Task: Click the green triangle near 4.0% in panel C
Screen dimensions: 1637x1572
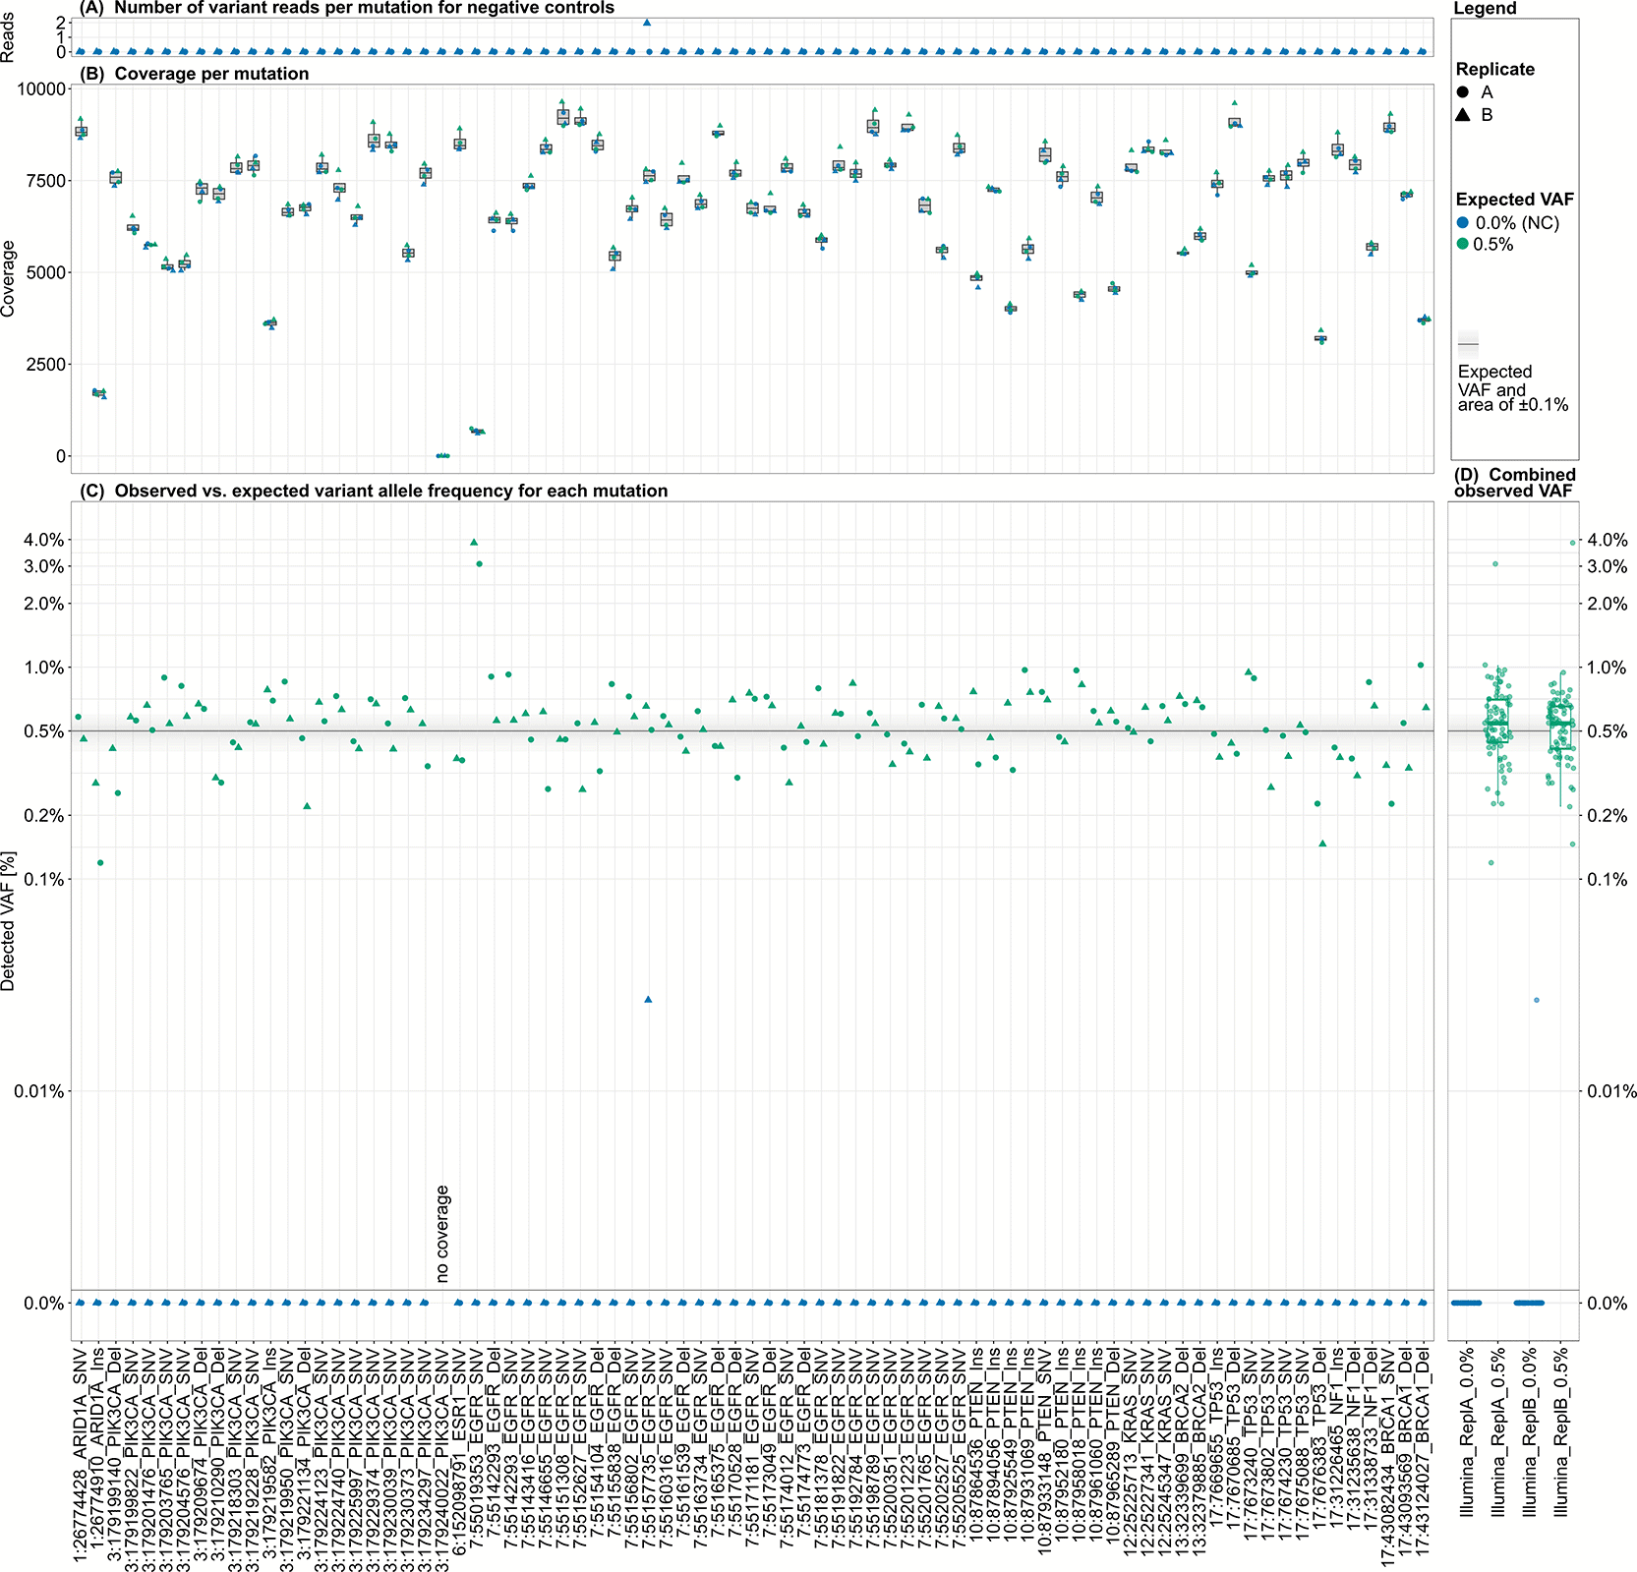Action: 474,542
